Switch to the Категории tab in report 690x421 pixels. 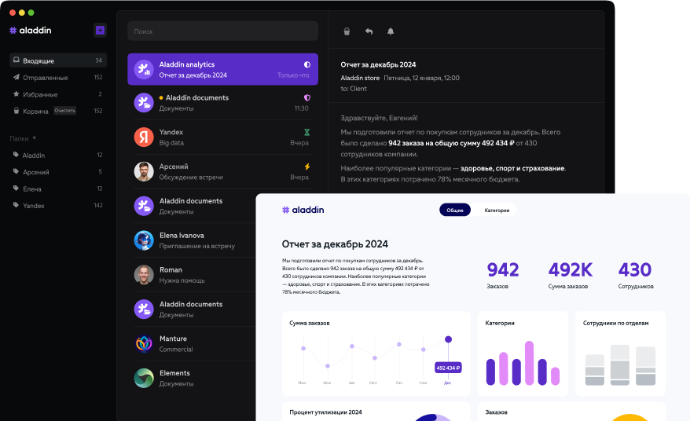(x=497, y=210)
